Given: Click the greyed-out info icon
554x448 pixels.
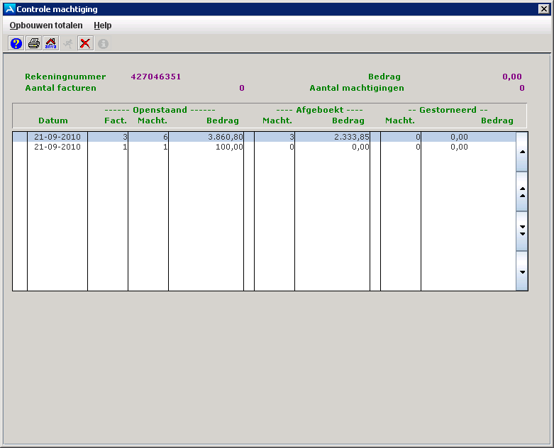Looking at the screenshot, I should click(103, 43).
